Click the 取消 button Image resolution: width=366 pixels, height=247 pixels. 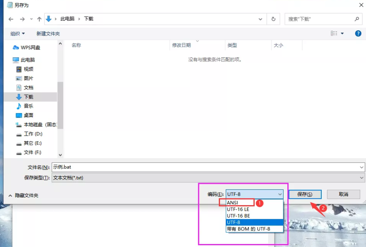(x=343, y=194)
